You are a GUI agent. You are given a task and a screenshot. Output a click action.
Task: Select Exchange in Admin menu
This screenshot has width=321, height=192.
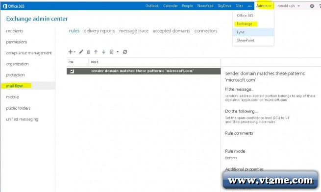(253, 24)
